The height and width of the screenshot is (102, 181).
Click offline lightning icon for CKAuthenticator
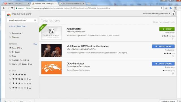coord(173,74)
